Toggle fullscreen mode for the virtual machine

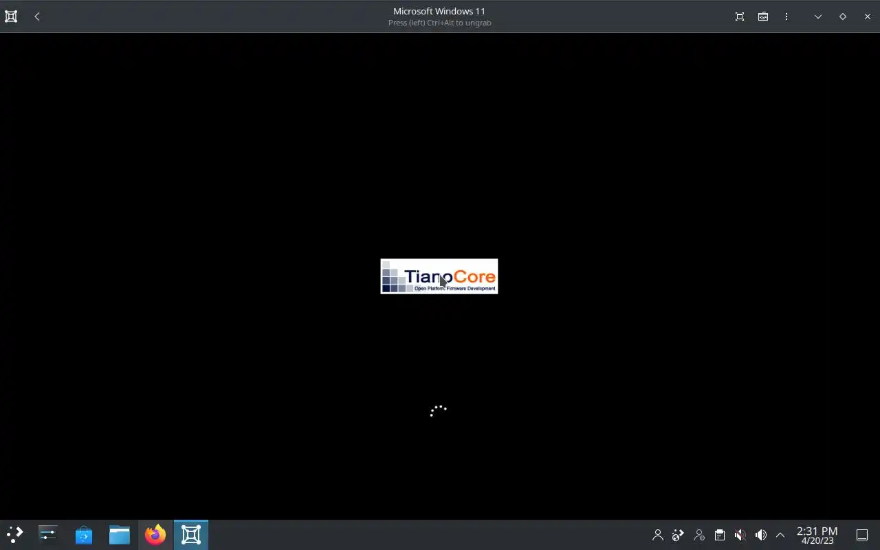click(x=740, y=16)
